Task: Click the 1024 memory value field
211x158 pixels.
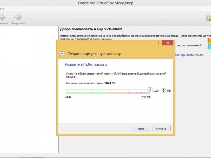Action: click(x=157, y=91)
